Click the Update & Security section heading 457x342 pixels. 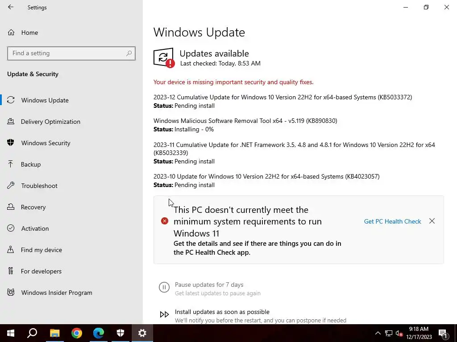tap(33, 74)
